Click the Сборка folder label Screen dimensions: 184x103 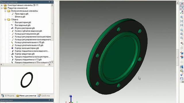pyautogui.click(x=15, y=19)
